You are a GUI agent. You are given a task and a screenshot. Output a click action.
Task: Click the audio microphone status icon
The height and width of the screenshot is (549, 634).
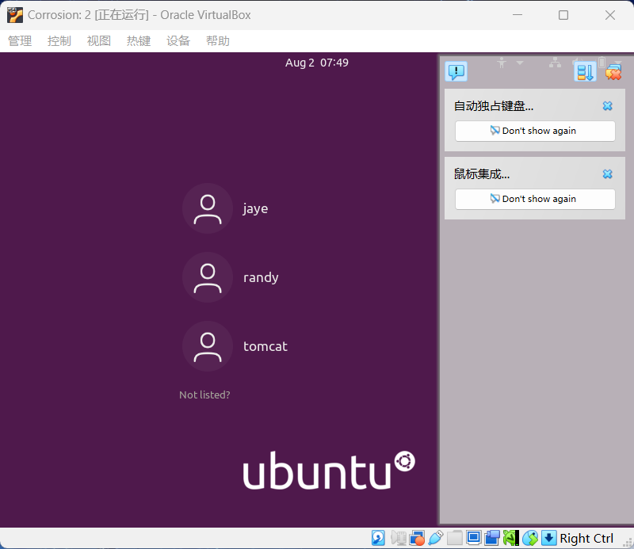(x=399, y=538)
